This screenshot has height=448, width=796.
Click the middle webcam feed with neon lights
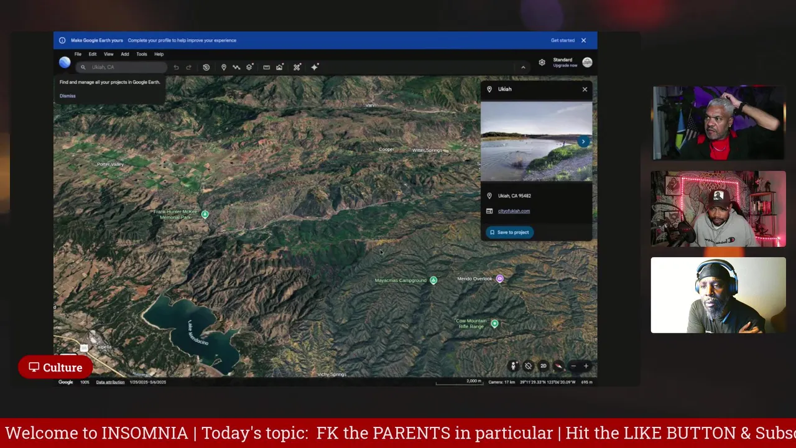718,209
